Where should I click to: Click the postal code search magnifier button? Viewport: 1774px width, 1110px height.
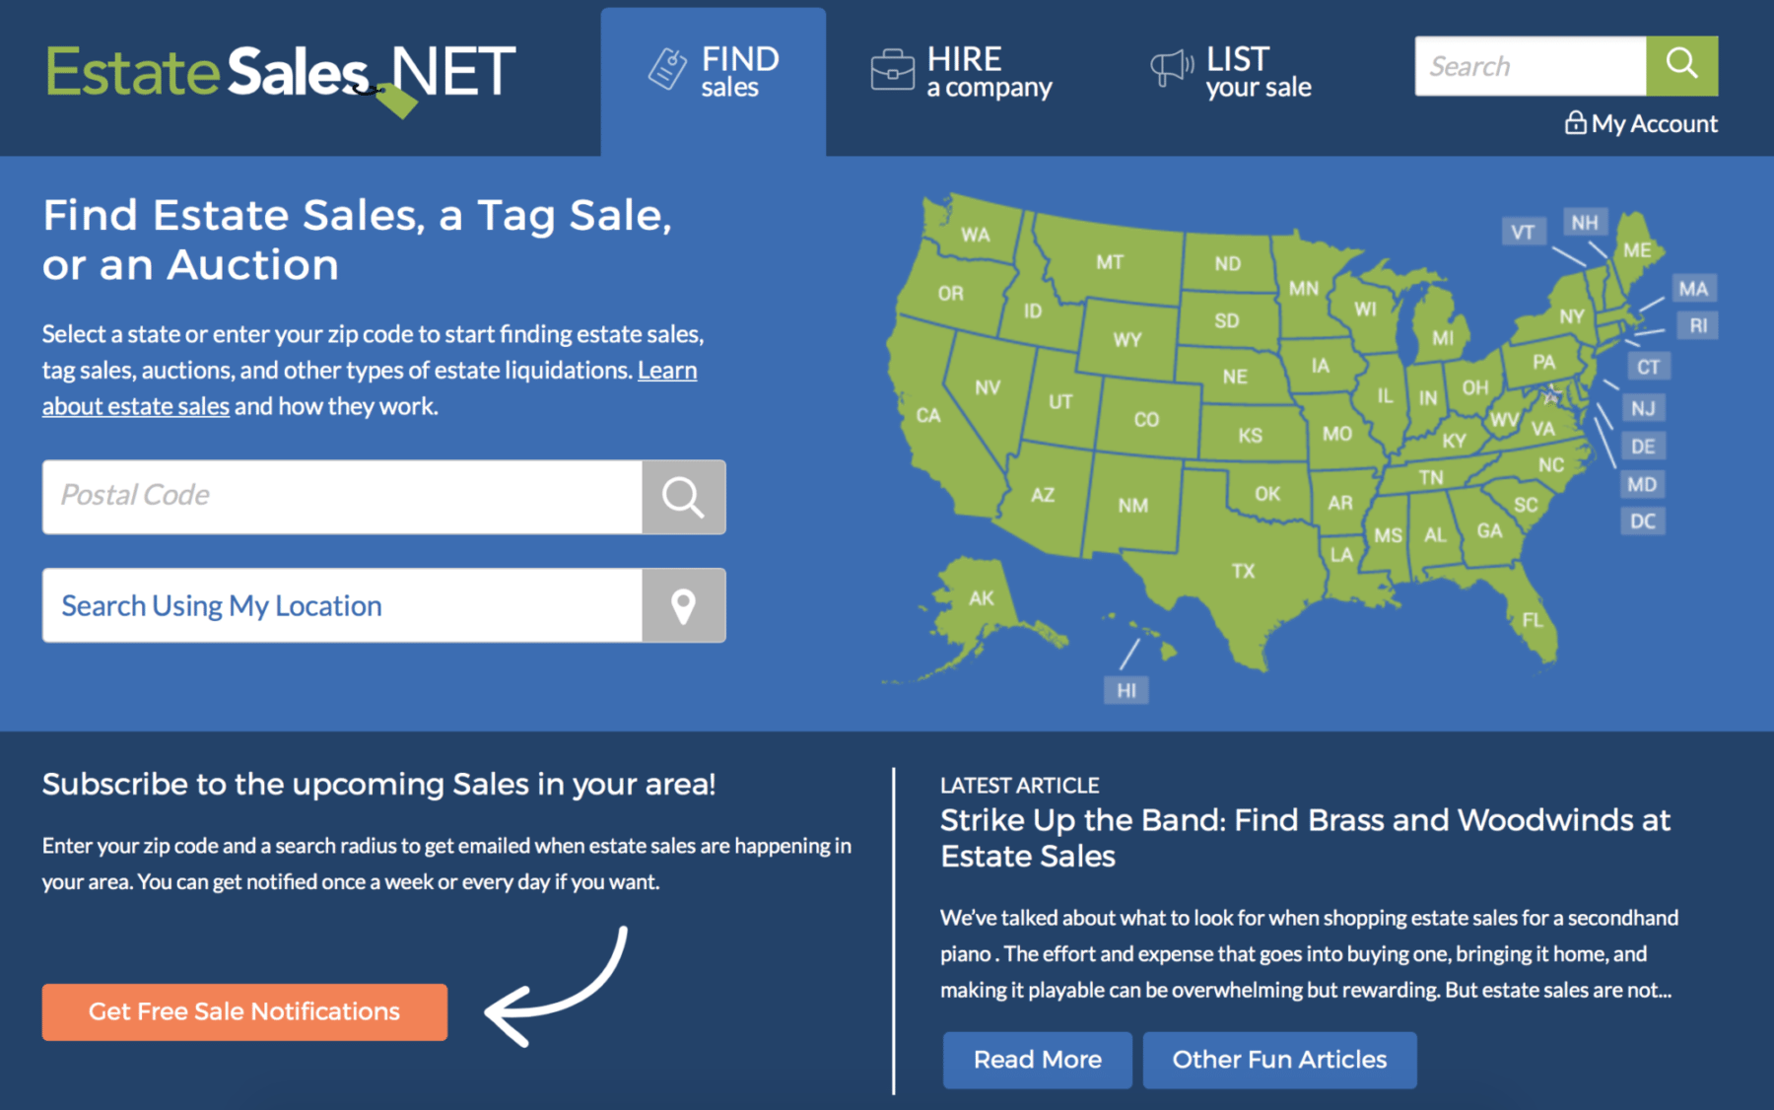pyautogui.click(x=683, y=497)
